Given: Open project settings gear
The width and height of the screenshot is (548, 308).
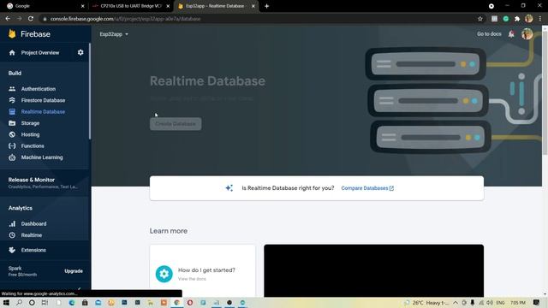Looking at the screenshot, I should click(x=80, y=52).
